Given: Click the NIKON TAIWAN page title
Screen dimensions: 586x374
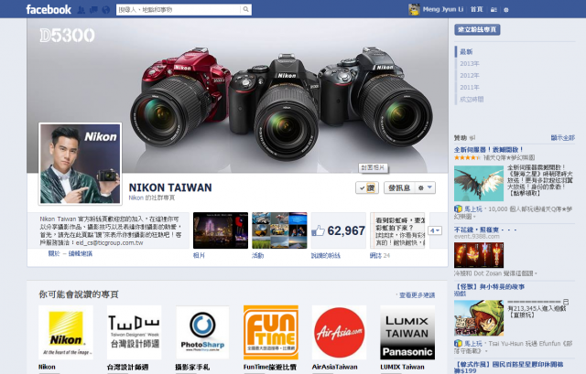Looking at the screenshot, I should tap(170, 187).
